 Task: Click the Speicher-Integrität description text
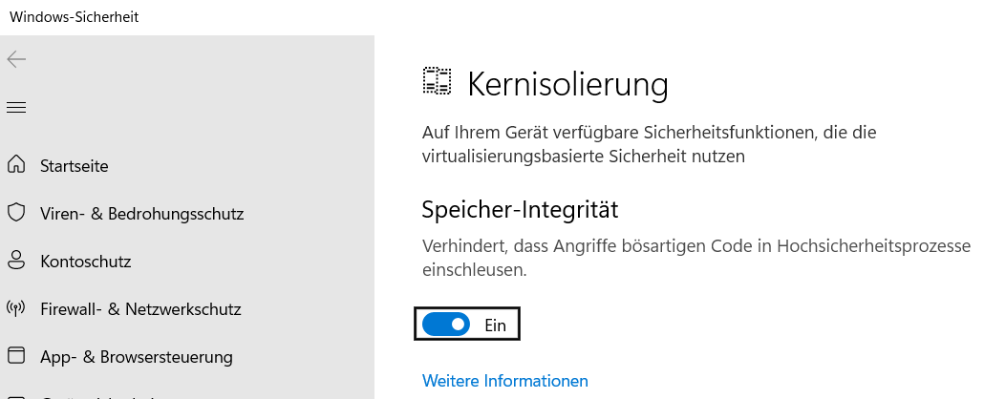[695, 246]
